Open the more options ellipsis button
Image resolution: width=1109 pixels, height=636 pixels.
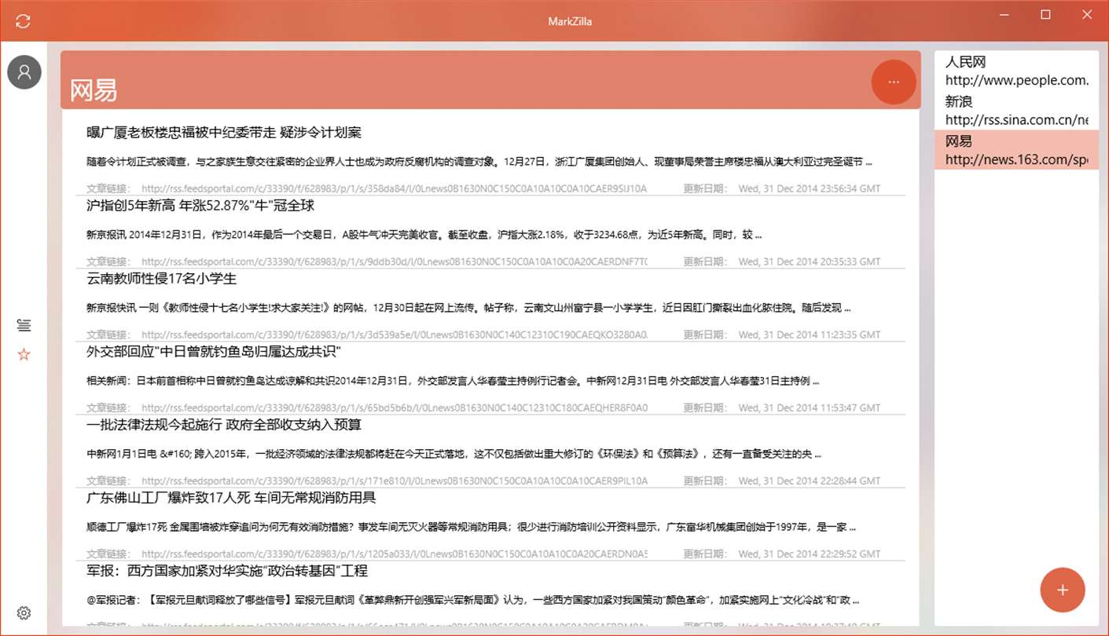(x=894, y=82)
